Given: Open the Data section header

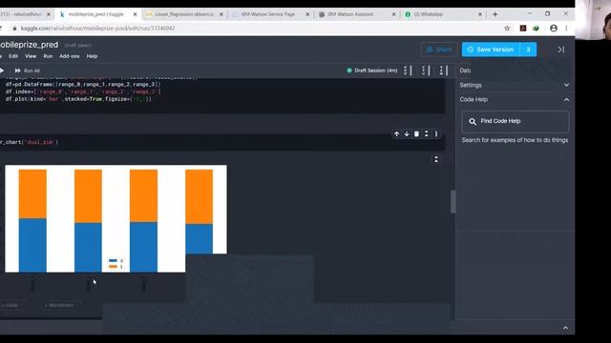Looking at the screenshot, I should click(465, 71).
